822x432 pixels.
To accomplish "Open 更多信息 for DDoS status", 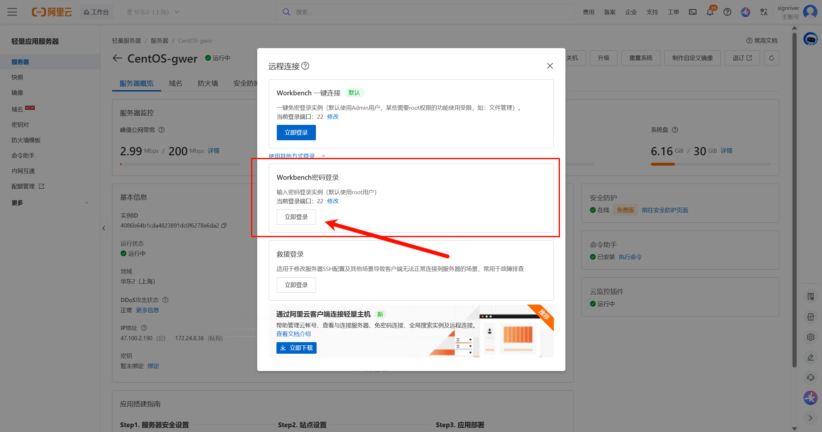I will [147, 310].
